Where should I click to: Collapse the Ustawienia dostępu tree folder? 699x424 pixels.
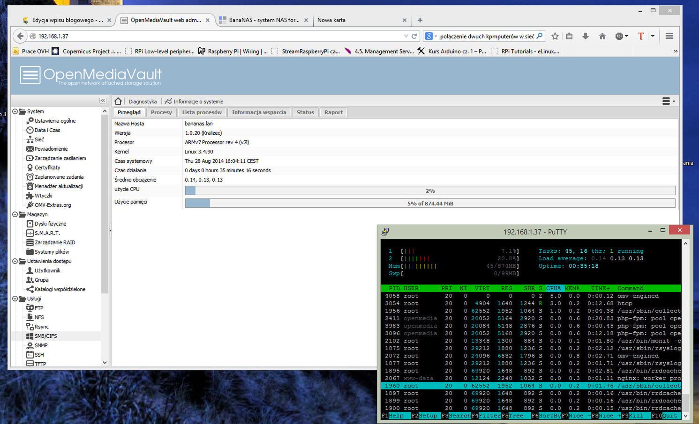tap(15, 261)
